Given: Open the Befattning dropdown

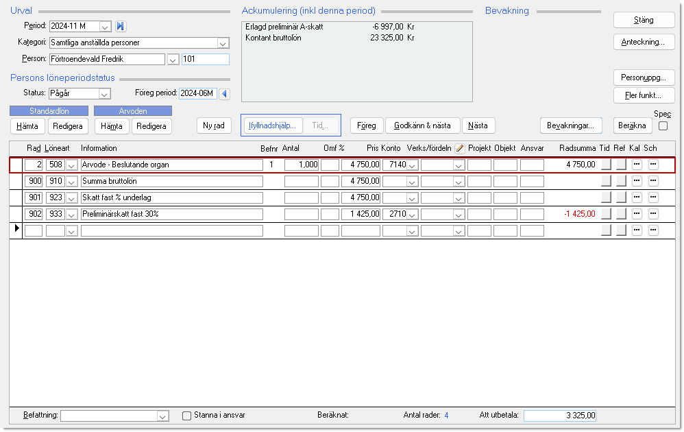Looking at the screenshot, I should tap(162, 416).
